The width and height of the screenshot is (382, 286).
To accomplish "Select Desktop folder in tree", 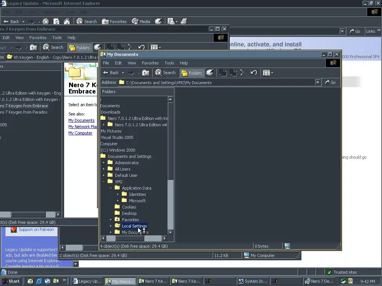I will coord(129,213).
